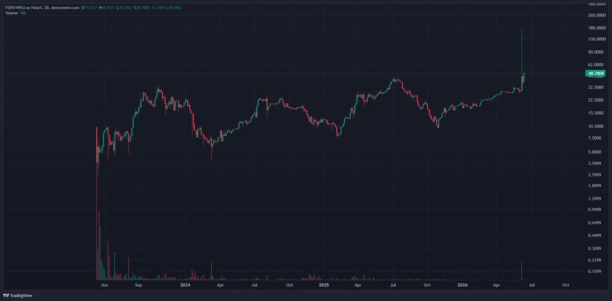Click the 2024 label on time axis
The width and height of the screenshot is (612, 301).
coord(185,285)
